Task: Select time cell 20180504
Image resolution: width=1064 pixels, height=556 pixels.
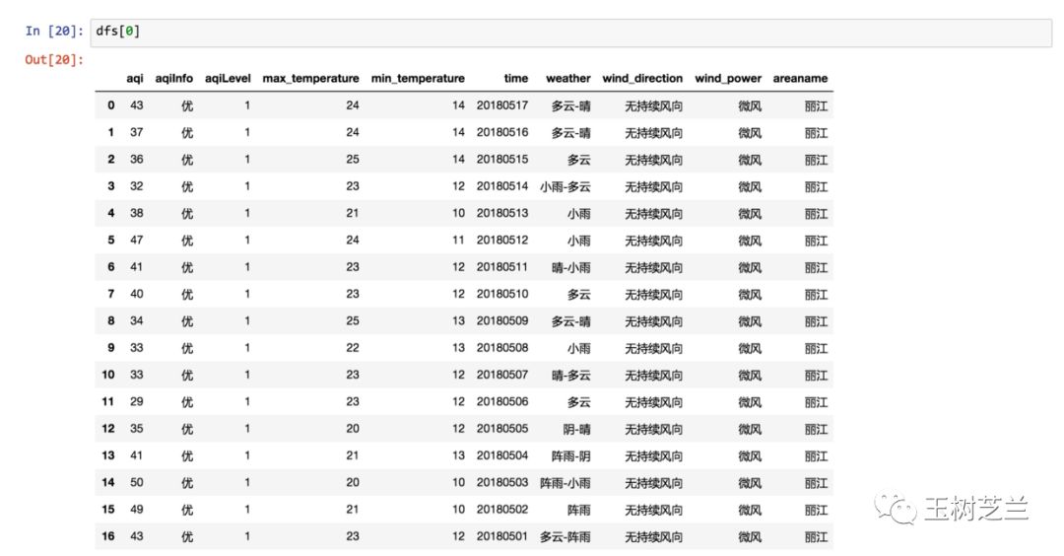Action: tap(502, 455)
